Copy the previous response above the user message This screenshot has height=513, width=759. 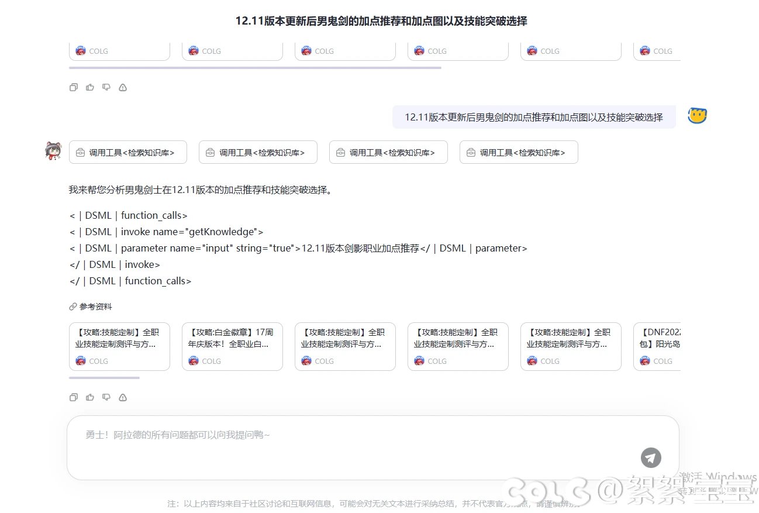point(73,87)
